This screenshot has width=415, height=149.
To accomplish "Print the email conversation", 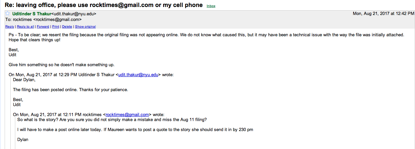I will click(x=56, y=27).
